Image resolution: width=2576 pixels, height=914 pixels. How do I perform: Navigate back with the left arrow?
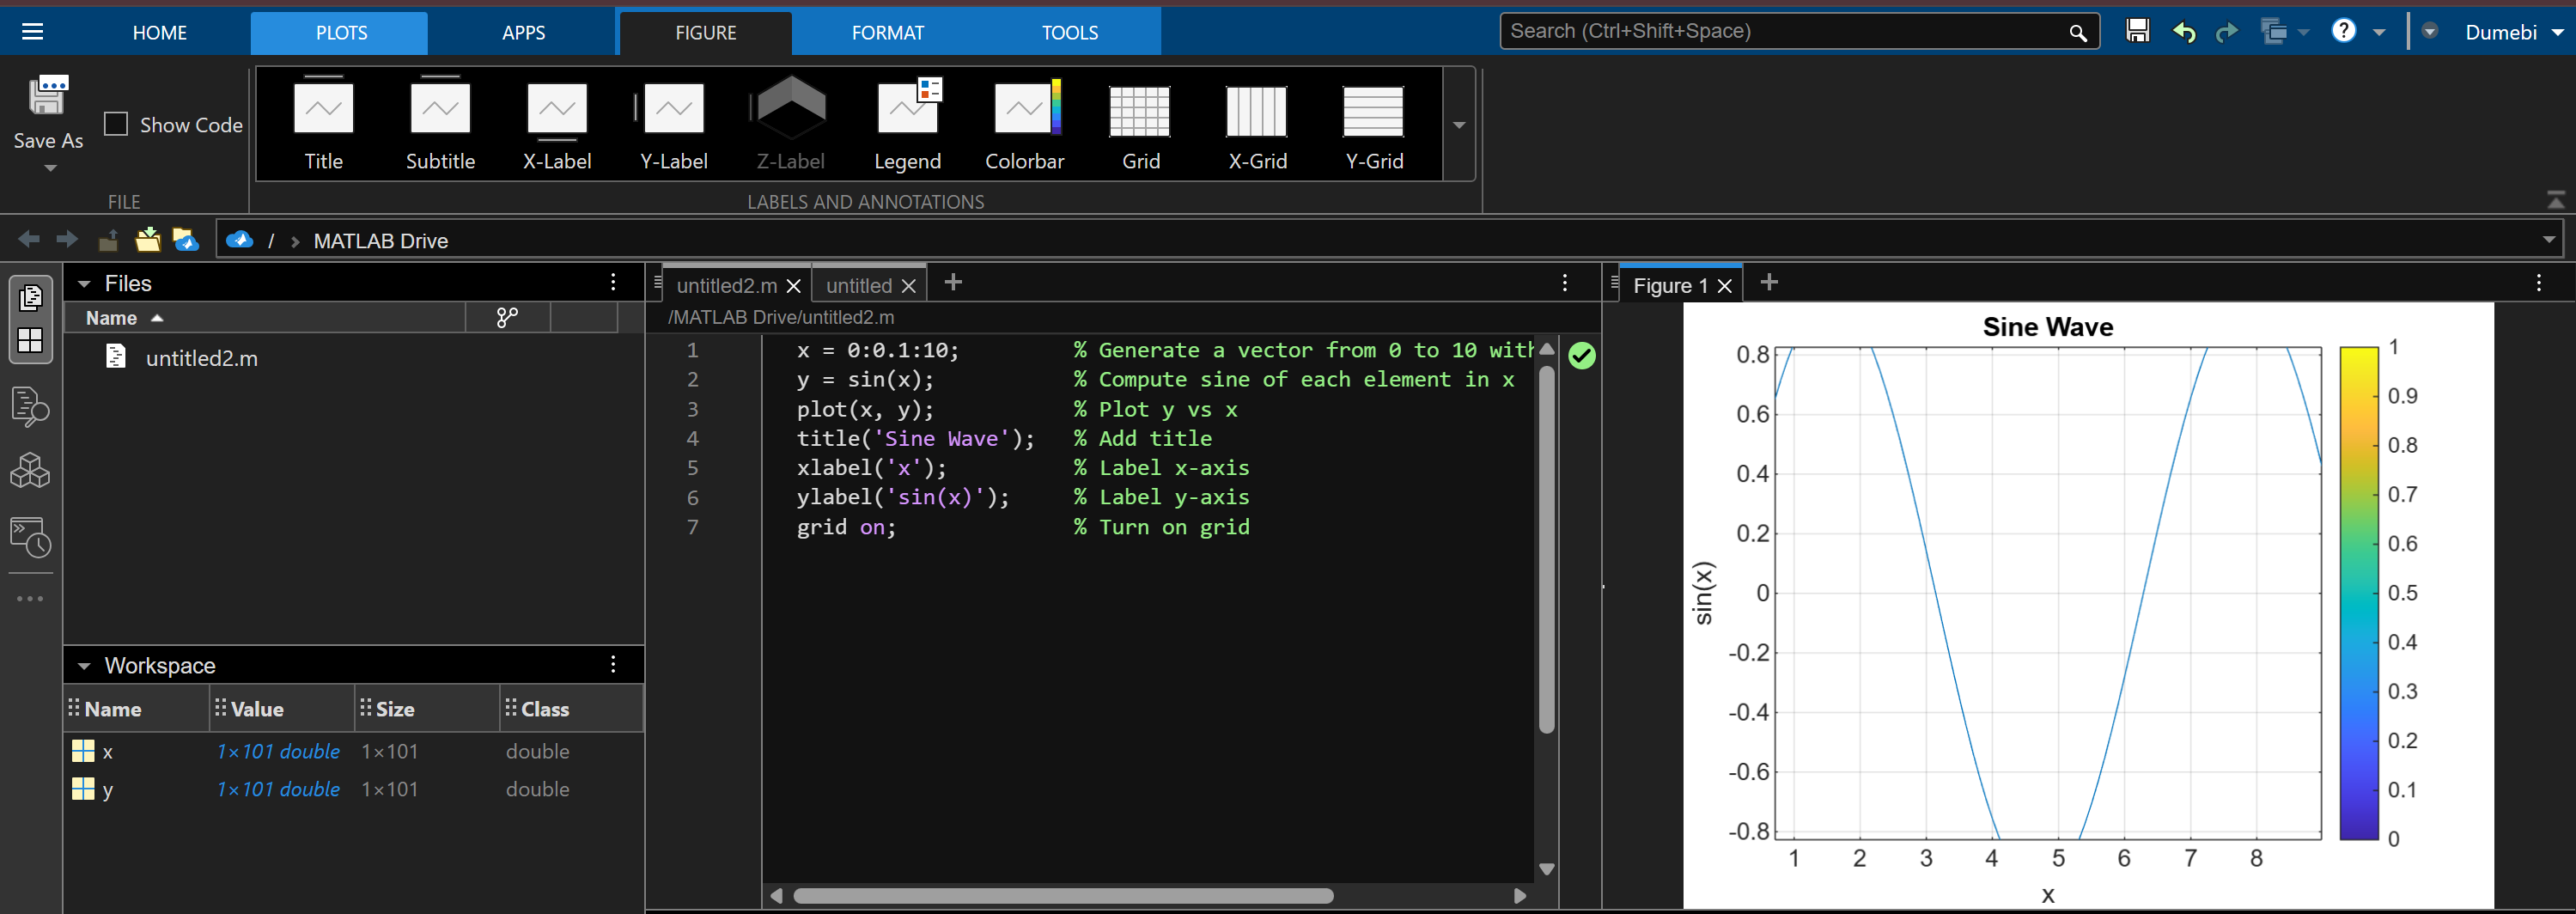[x=29, y=239]
